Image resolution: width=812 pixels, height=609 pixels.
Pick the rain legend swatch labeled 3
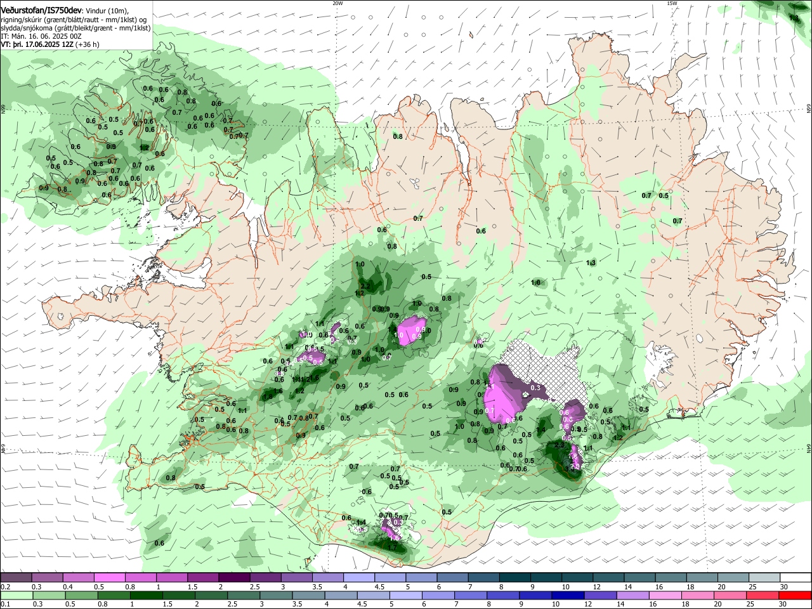click(x=276, y=595)
